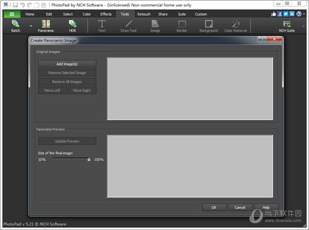Click the dialog Help button
Screen dimensions: 309x230
[266, 208]
